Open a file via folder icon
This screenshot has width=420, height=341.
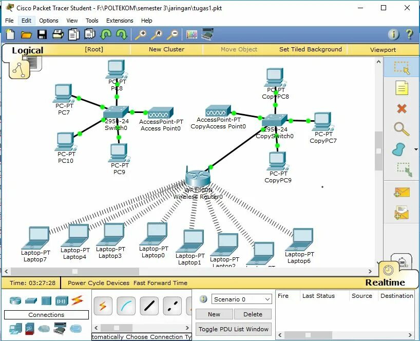[x=26, y=34]
